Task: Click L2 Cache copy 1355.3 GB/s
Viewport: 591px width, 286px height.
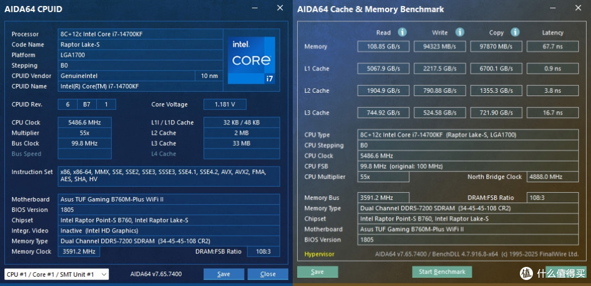Action: [496, 91]
